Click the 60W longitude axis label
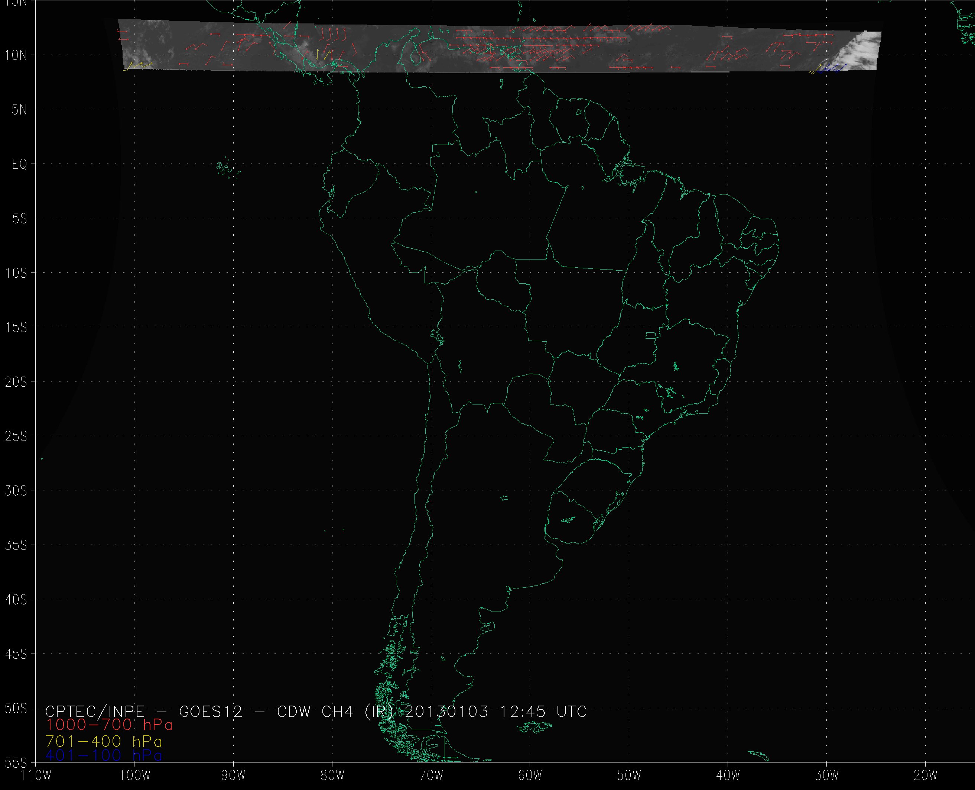This screenshot has width=975, height=790. click(x=530, y=776)
